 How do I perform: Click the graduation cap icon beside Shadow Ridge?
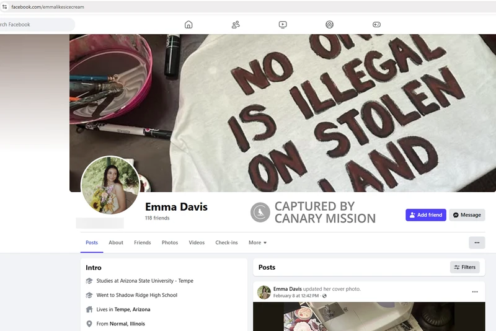pyautogui.click(x=89, y=295)
